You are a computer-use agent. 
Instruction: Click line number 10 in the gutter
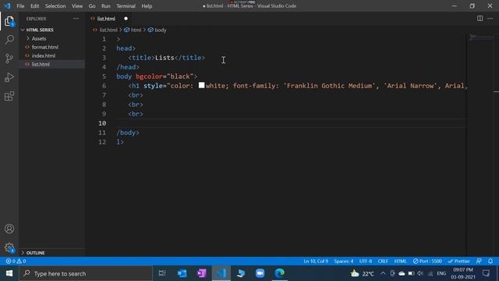pyautogui.click(x=102, y=123)
